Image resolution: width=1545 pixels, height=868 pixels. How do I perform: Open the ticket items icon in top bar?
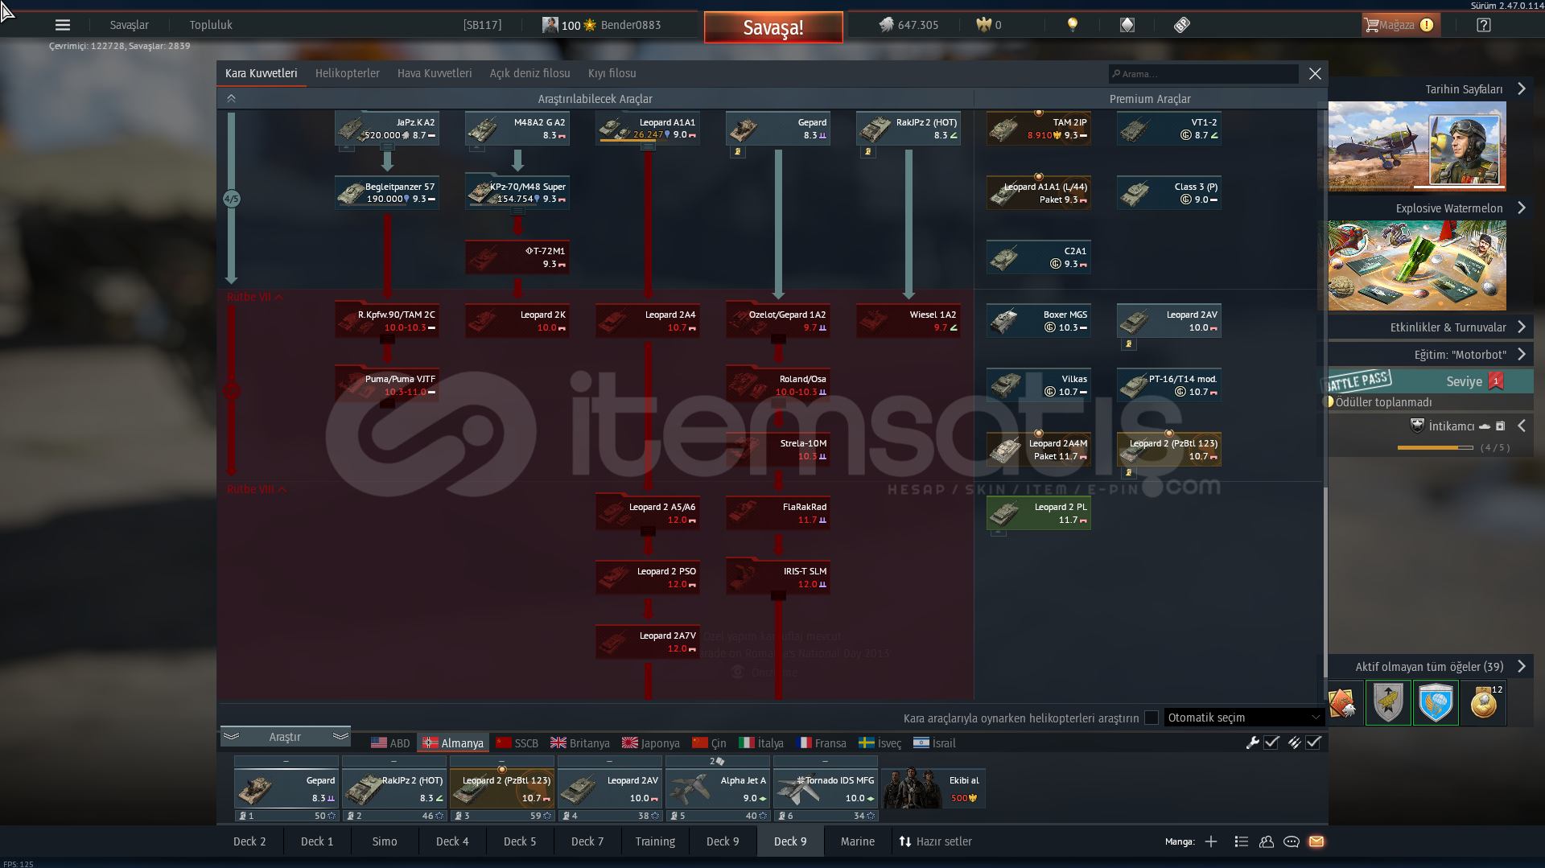(x=1181, y=25)
